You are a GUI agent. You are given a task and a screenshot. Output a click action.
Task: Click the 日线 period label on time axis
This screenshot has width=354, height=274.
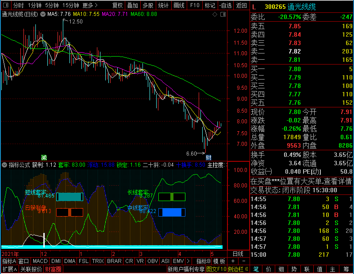tap(238, 254)
